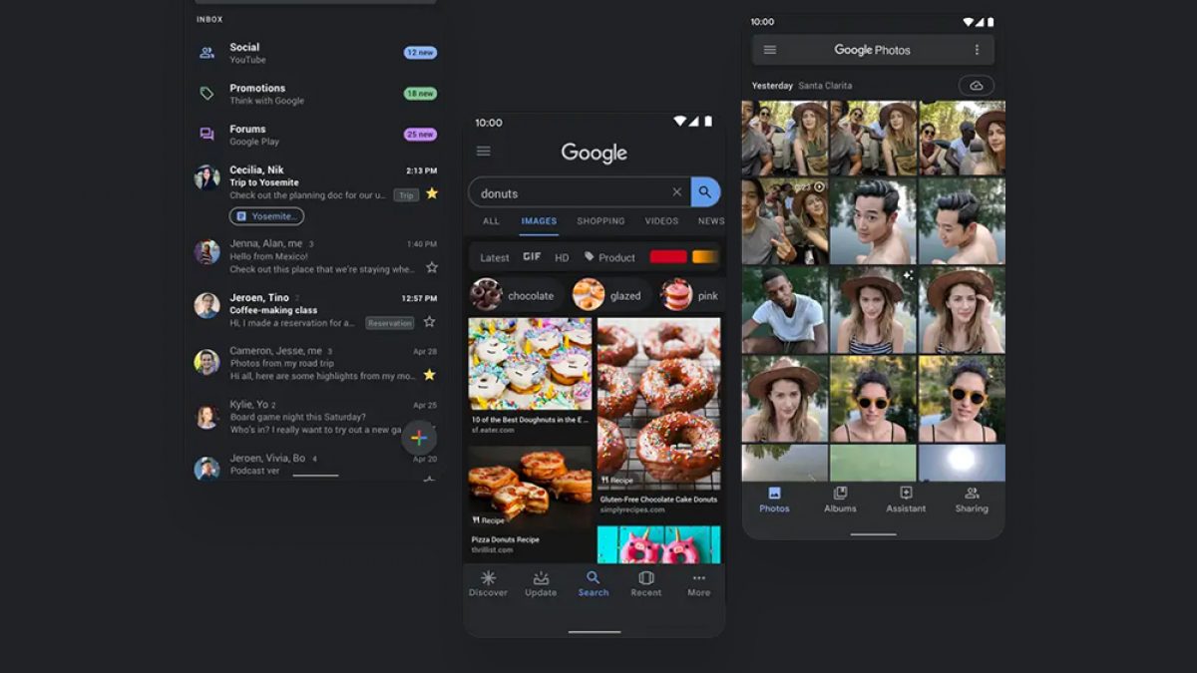Image resolution: width=1197 pixels, height=673 pixels.
Task: Tap the cloud backup icon in Photos
Action: pyautogui.click(x=976, y=86)
